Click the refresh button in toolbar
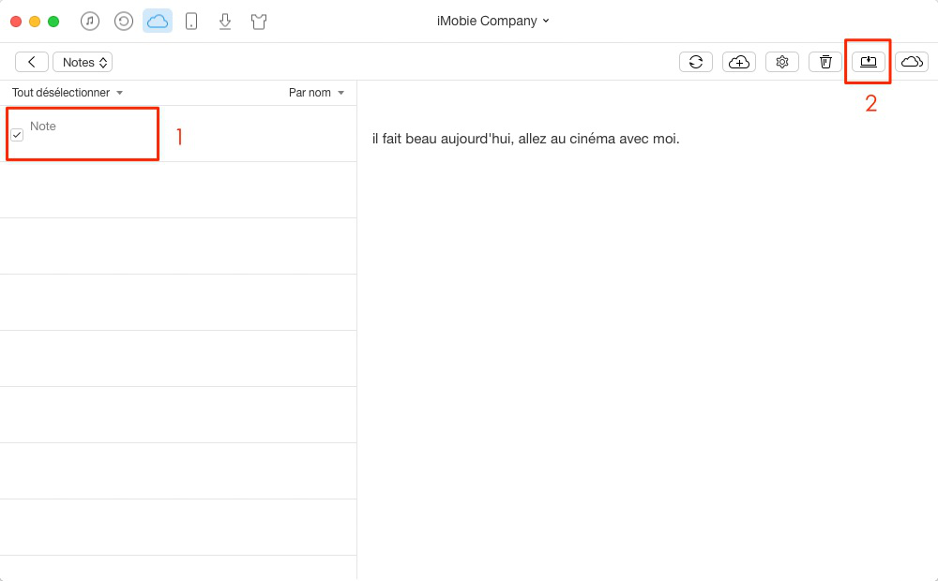Viewport: 938px width, 581px height. [696, 62]
